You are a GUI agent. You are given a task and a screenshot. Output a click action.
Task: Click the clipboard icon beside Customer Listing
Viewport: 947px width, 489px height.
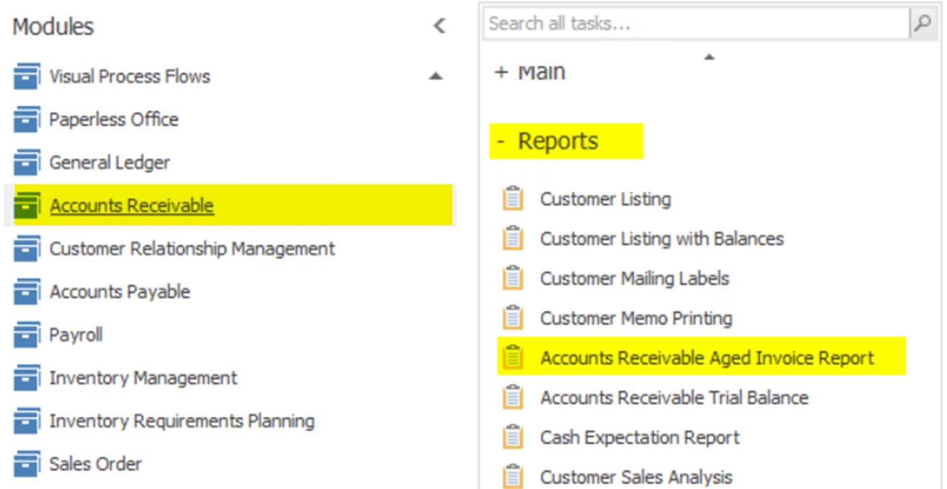click(513, 199)
